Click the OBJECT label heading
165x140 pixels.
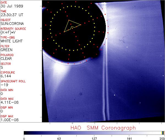pos(6,20)
